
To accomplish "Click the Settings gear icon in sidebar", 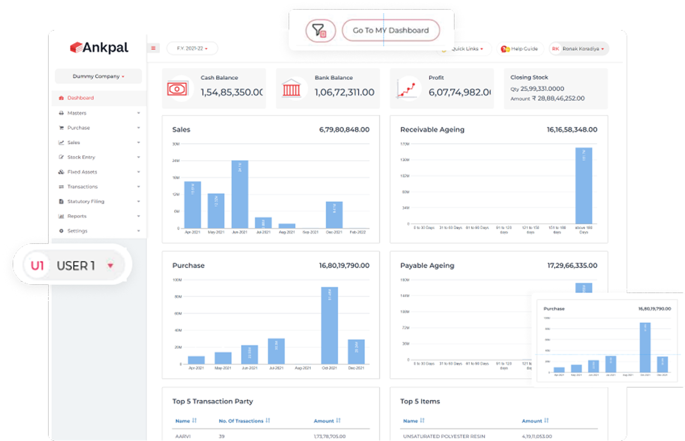I will 61,231.
